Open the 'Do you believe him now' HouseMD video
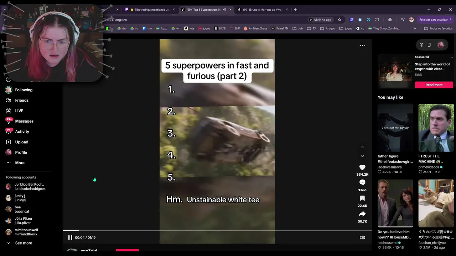 click(395, 203)
